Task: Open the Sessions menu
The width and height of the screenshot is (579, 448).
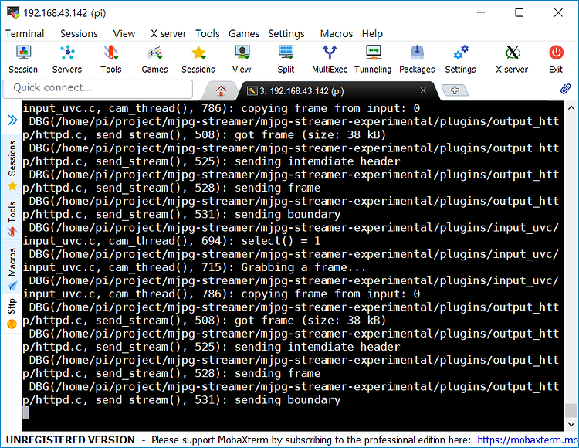Action: pyautogui.click(x=79, y=34)
